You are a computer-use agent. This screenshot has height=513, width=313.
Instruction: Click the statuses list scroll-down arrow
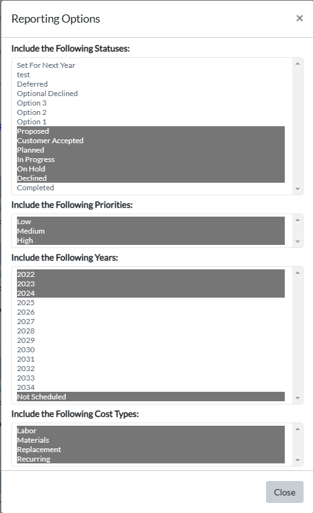(297, 189)
